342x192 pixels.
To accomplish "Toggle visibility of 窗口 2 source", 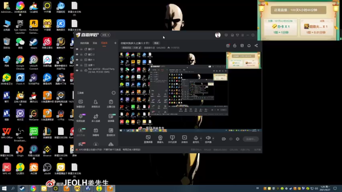I will point(77,55).
